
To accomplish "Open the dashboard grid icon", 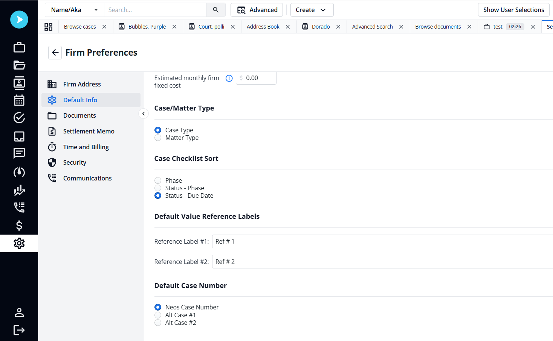I will (x=49, y=27).
